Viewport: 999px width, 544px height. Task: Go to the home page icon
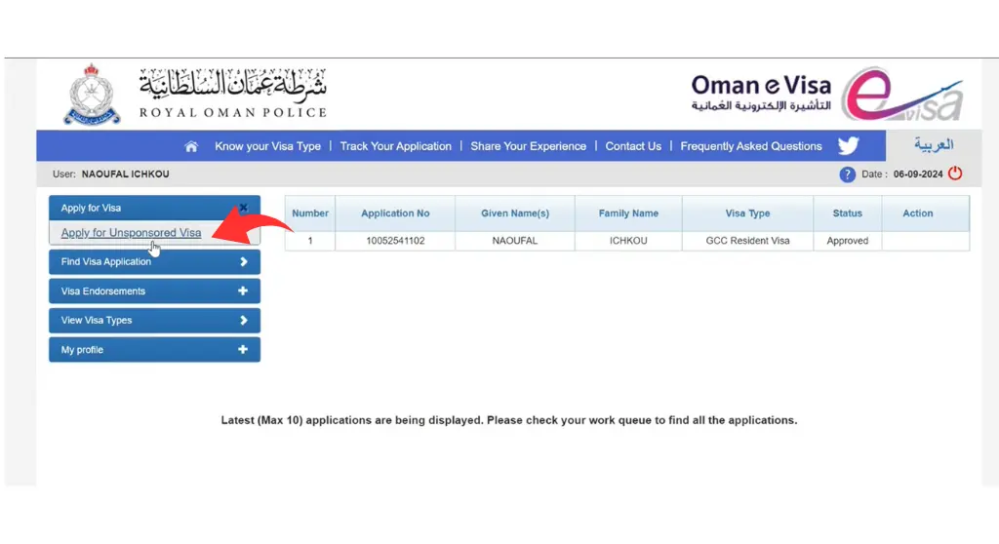[x=191, y=146]
